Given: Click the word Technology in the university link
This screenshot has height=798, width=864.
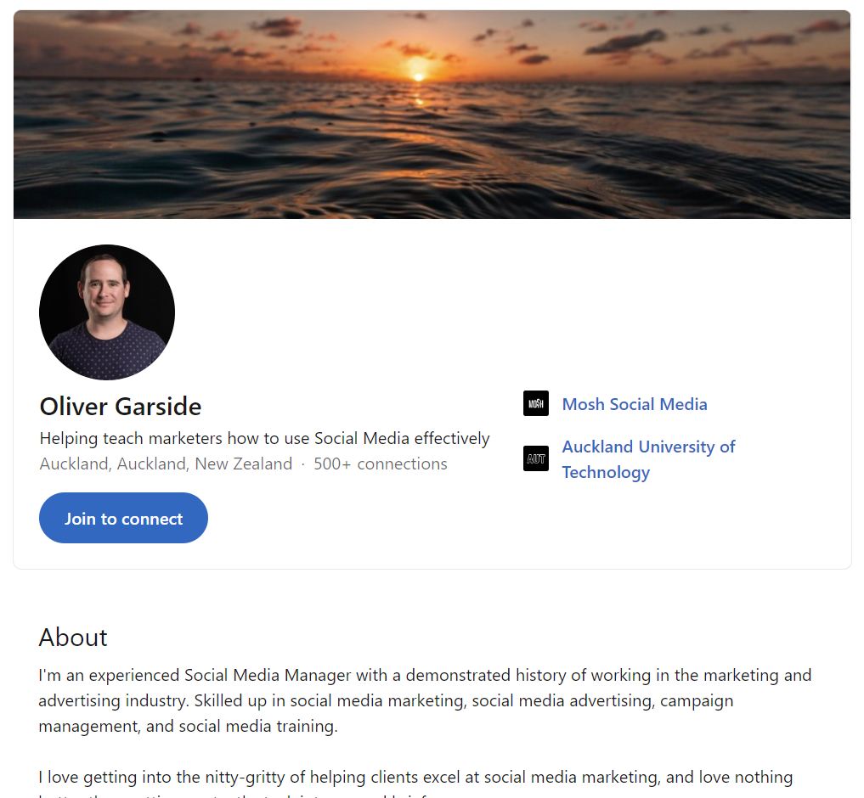Looking at the screenshot, I should pos(606,472).
